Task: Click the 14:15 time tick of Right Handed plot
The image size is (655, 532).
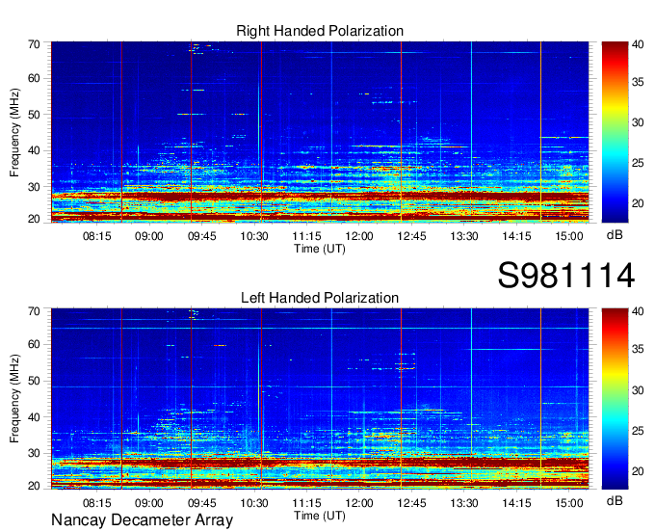Action: (x=516, y=236)
